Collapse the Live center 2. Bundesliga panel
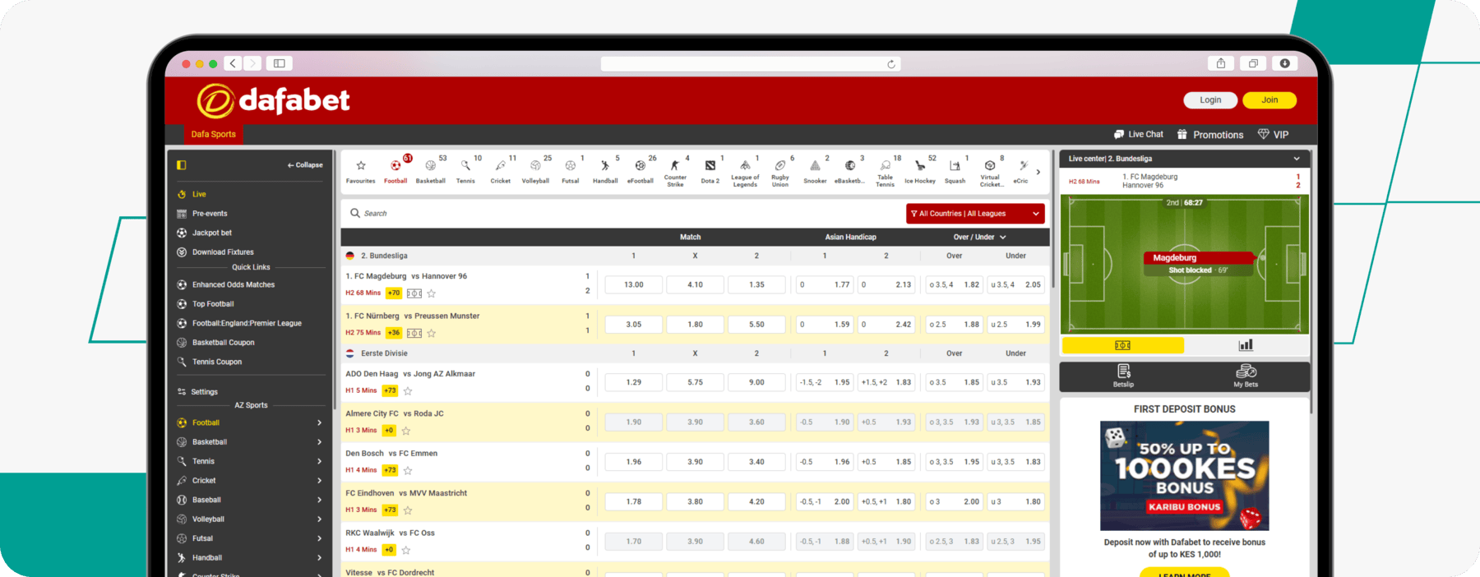The width and height of the screenshot is (1480, 577). coord(1297,159)
